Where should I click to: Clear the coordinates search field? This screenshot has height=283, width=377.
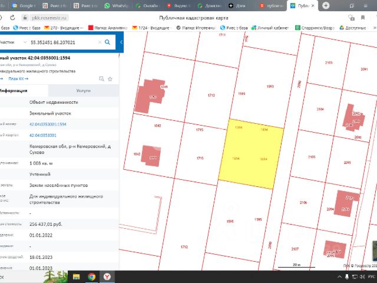[100, 42]
